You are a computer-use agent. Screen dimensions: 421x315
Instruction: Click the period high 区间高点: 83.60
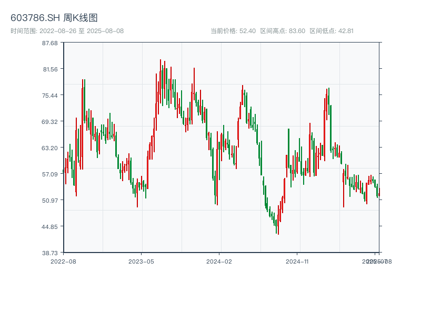pyautogui.click(x=283, y=31)
